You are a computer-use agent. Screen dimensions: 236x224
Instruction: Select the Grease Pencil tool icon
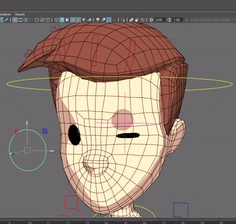6,20
